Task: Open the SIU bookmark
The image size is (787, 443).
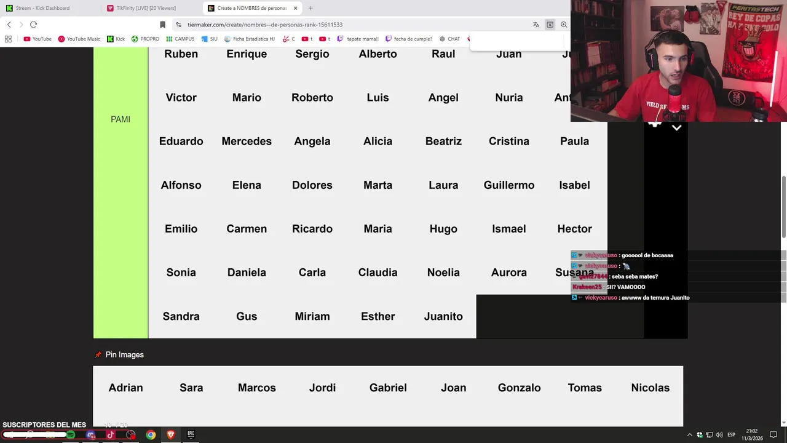Action: [209, 39]
